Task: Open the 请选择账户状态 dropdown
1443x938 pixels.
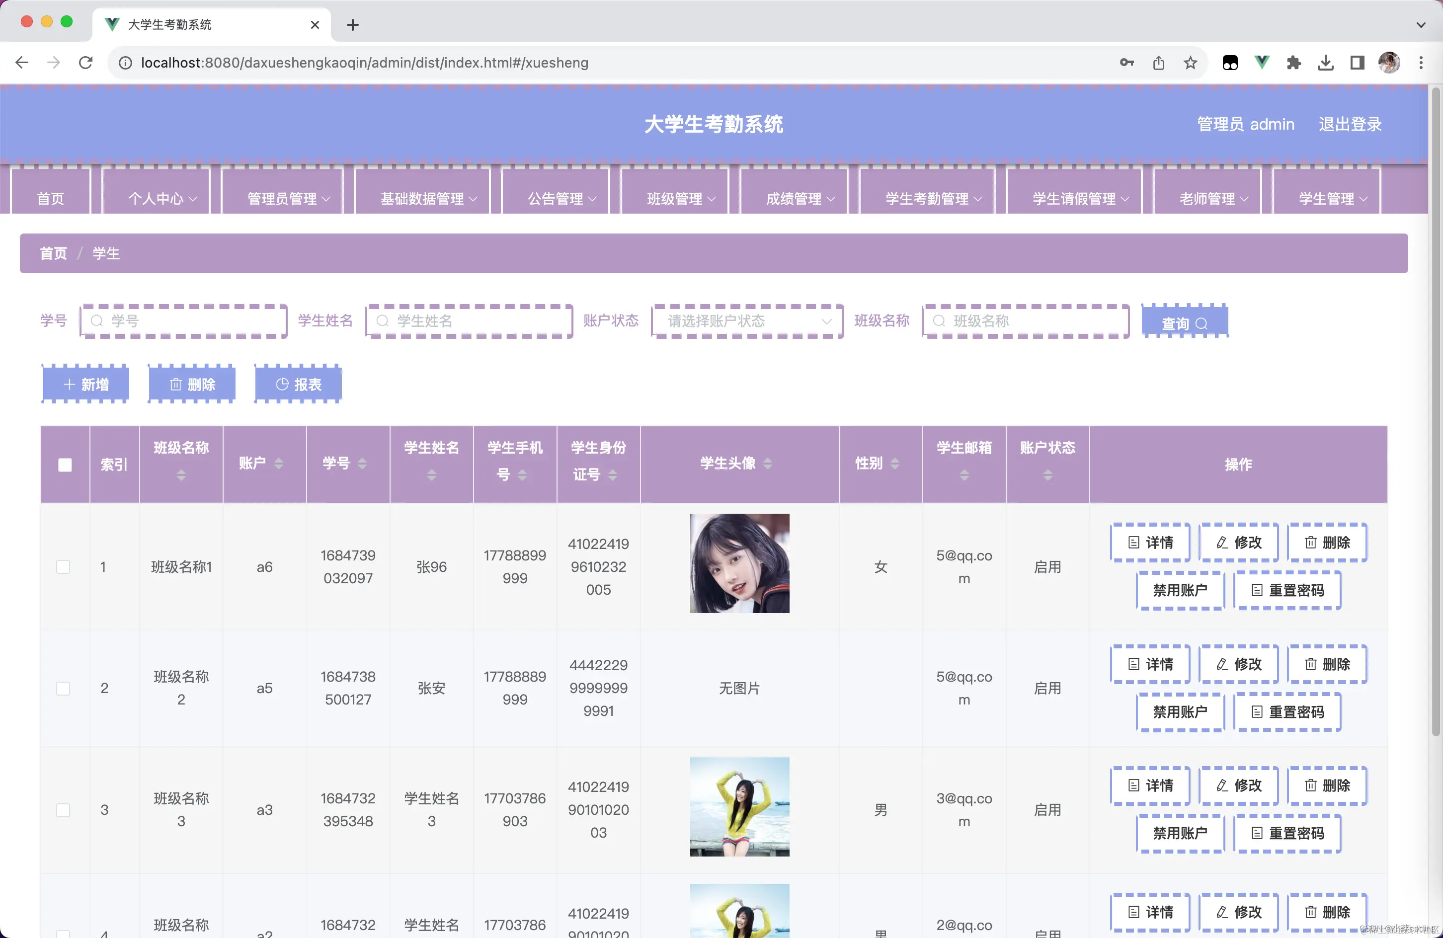Action: [x=747, y=321]
